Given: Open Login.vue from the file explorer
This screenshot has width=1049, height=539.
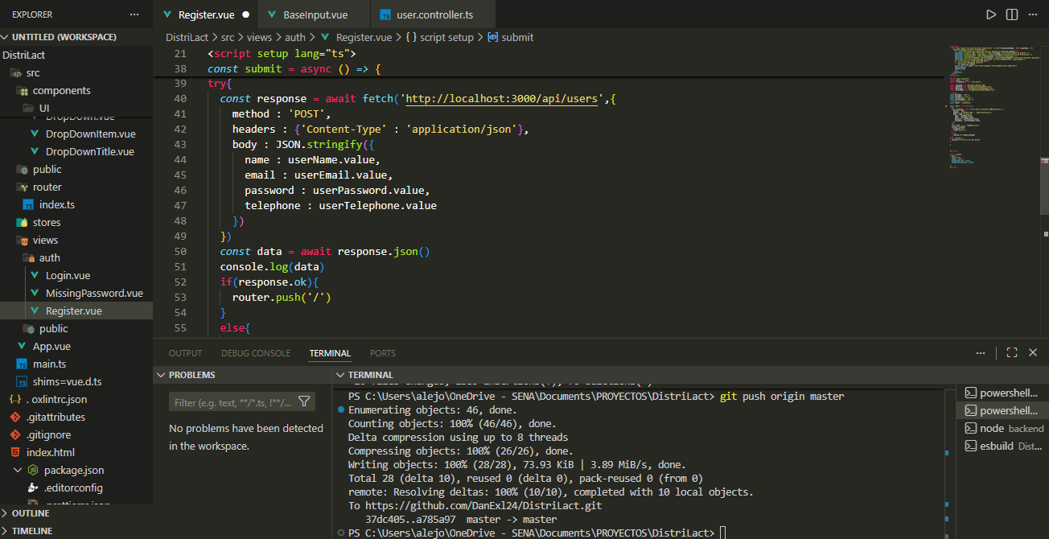Looking at the screenshot, I should click(x=68, y=275).
